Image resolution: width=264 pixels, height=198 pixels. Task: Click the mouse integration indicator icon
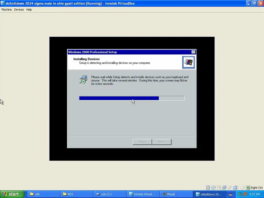click(242, 188)
